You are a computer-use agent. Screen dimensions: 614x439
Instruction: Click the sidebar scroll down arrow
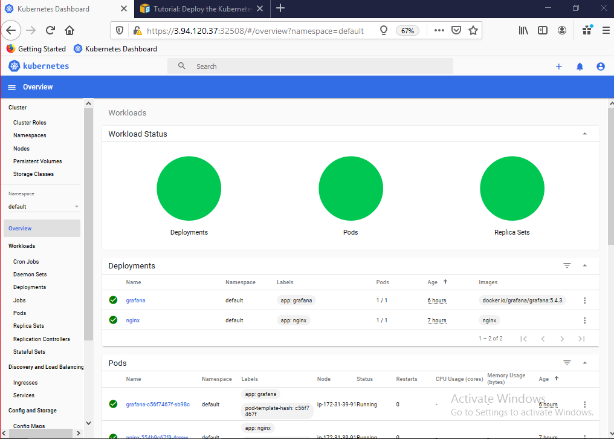(88, 423)
